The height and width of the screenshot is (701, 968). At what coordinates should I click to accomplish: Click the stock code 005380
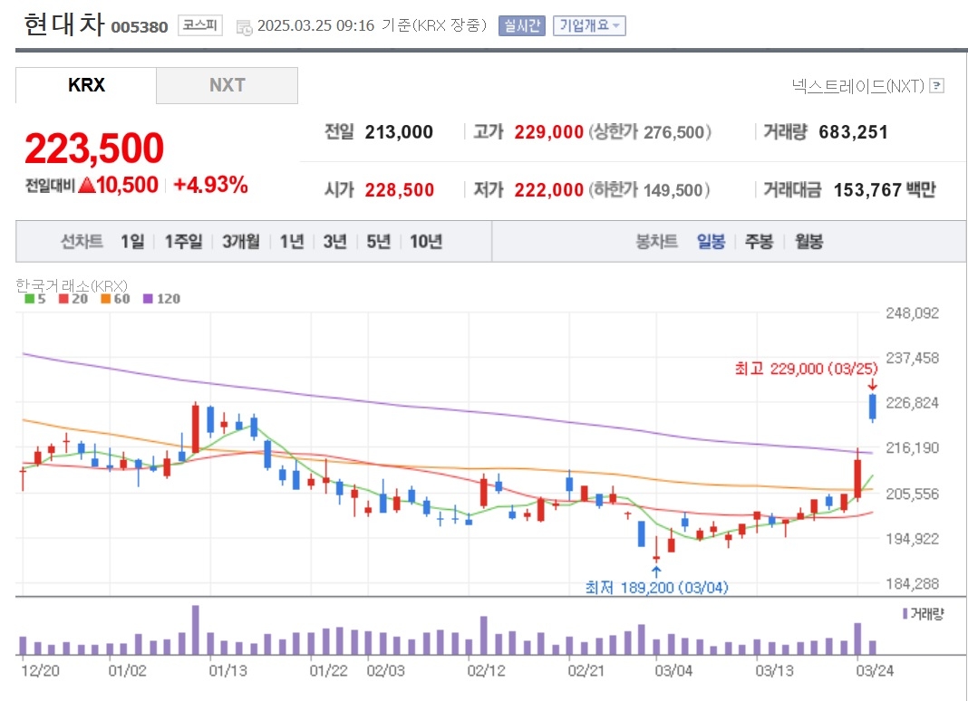coord(140,27)
